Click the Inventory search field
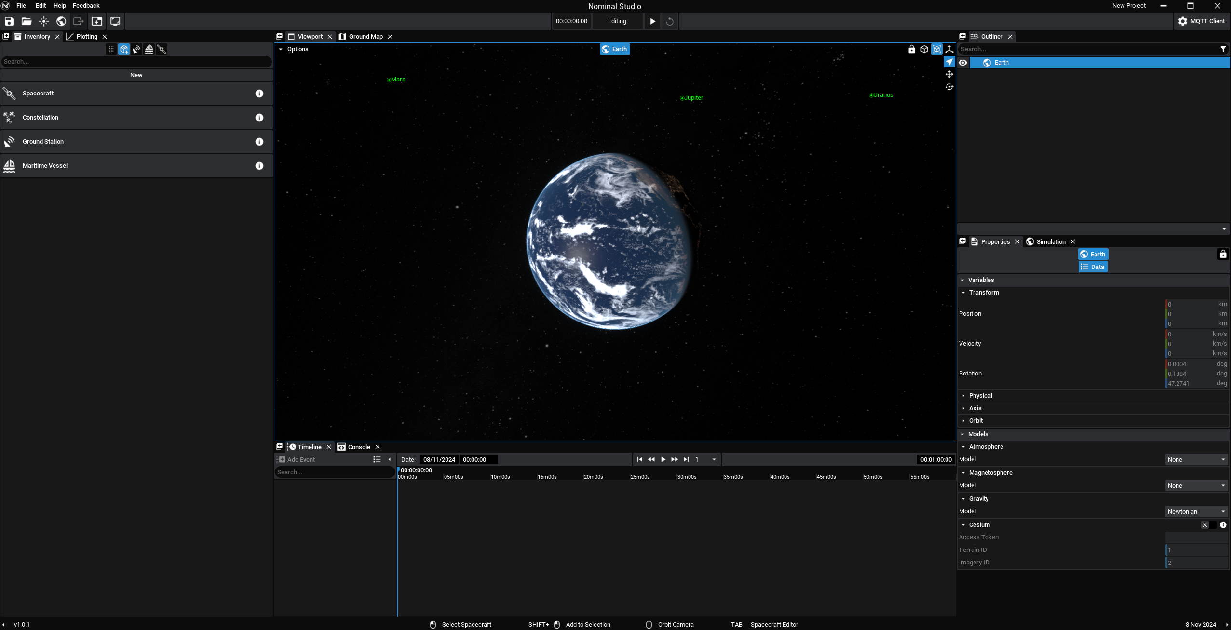 136,62
